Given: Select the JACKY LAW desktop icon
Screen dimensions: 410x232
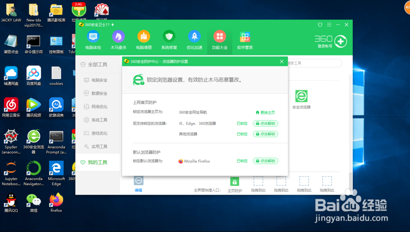Looking at the screenshot, I should pyautogui.click(x=11, y=13).
